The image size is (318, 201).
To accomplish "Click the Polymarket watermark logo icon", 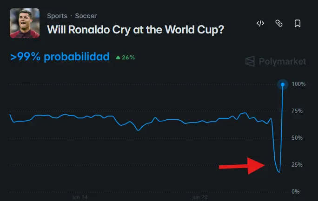I will tap(250, 61).
